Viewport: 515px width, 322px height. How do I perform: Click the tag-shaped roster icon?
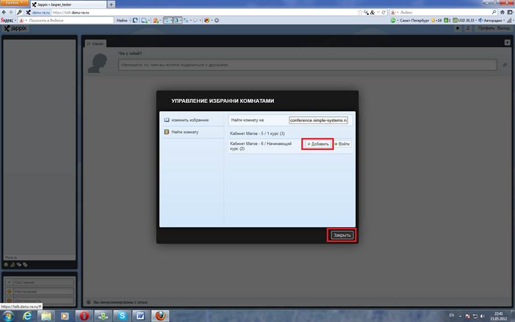(25, 264)
